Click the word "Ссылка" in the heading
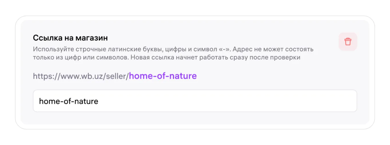Image resolution: width=390 pixels, height=145 pixels. tap(45, 38)
